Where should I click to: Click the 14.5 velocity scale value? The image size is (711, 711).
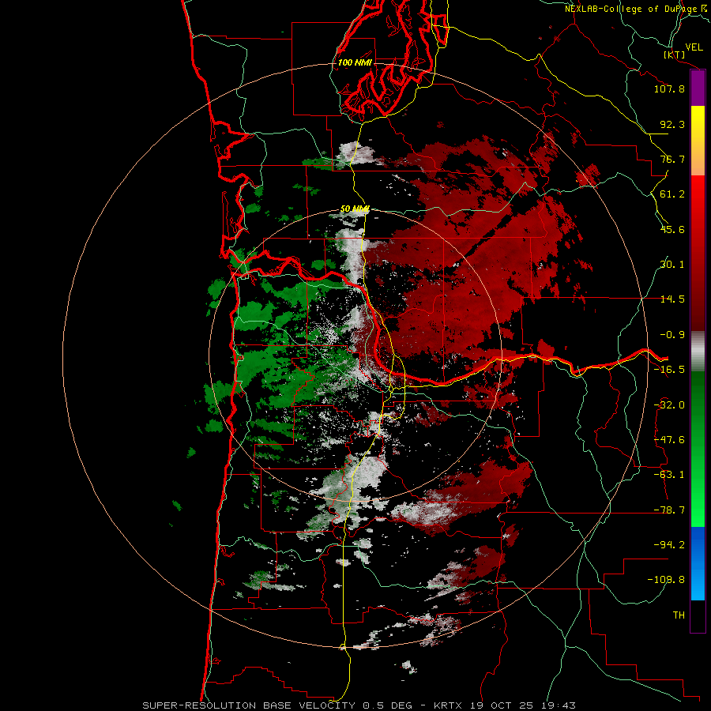click(672, 299)
